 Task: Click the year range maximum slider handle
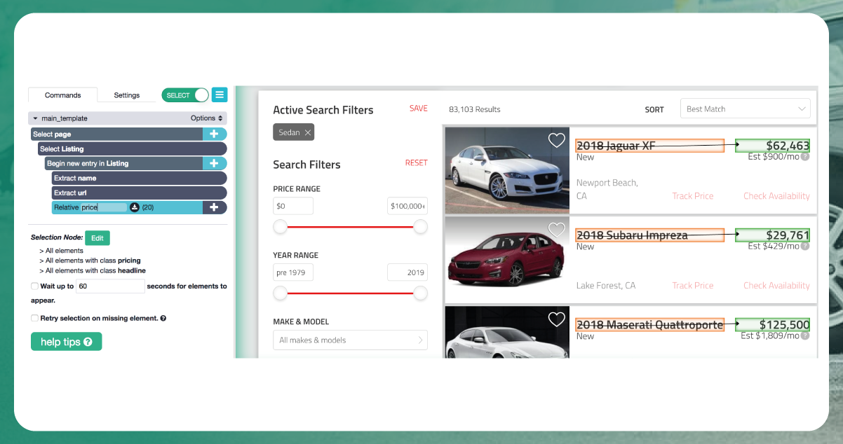point(421,293)
